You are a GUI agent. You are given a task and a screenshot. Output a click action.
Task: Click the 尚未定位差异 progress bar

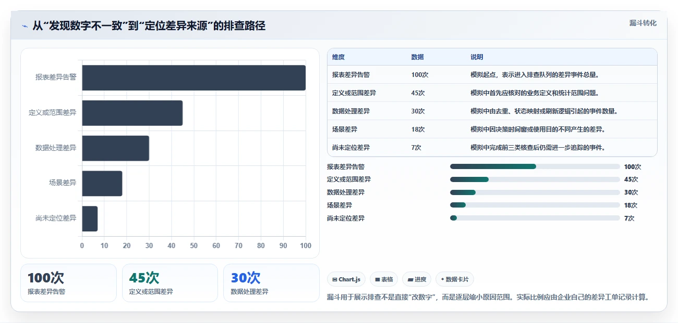pyautogui.click(x=535, y=218)
